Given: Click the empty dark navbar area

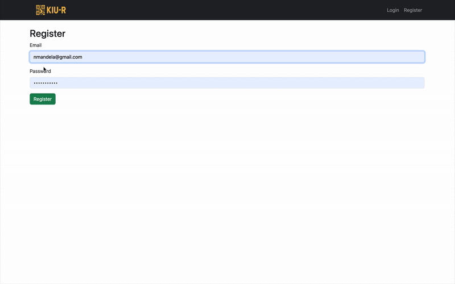Looking at the screenshot, I should pyautogui.click(x=226, y=10).
